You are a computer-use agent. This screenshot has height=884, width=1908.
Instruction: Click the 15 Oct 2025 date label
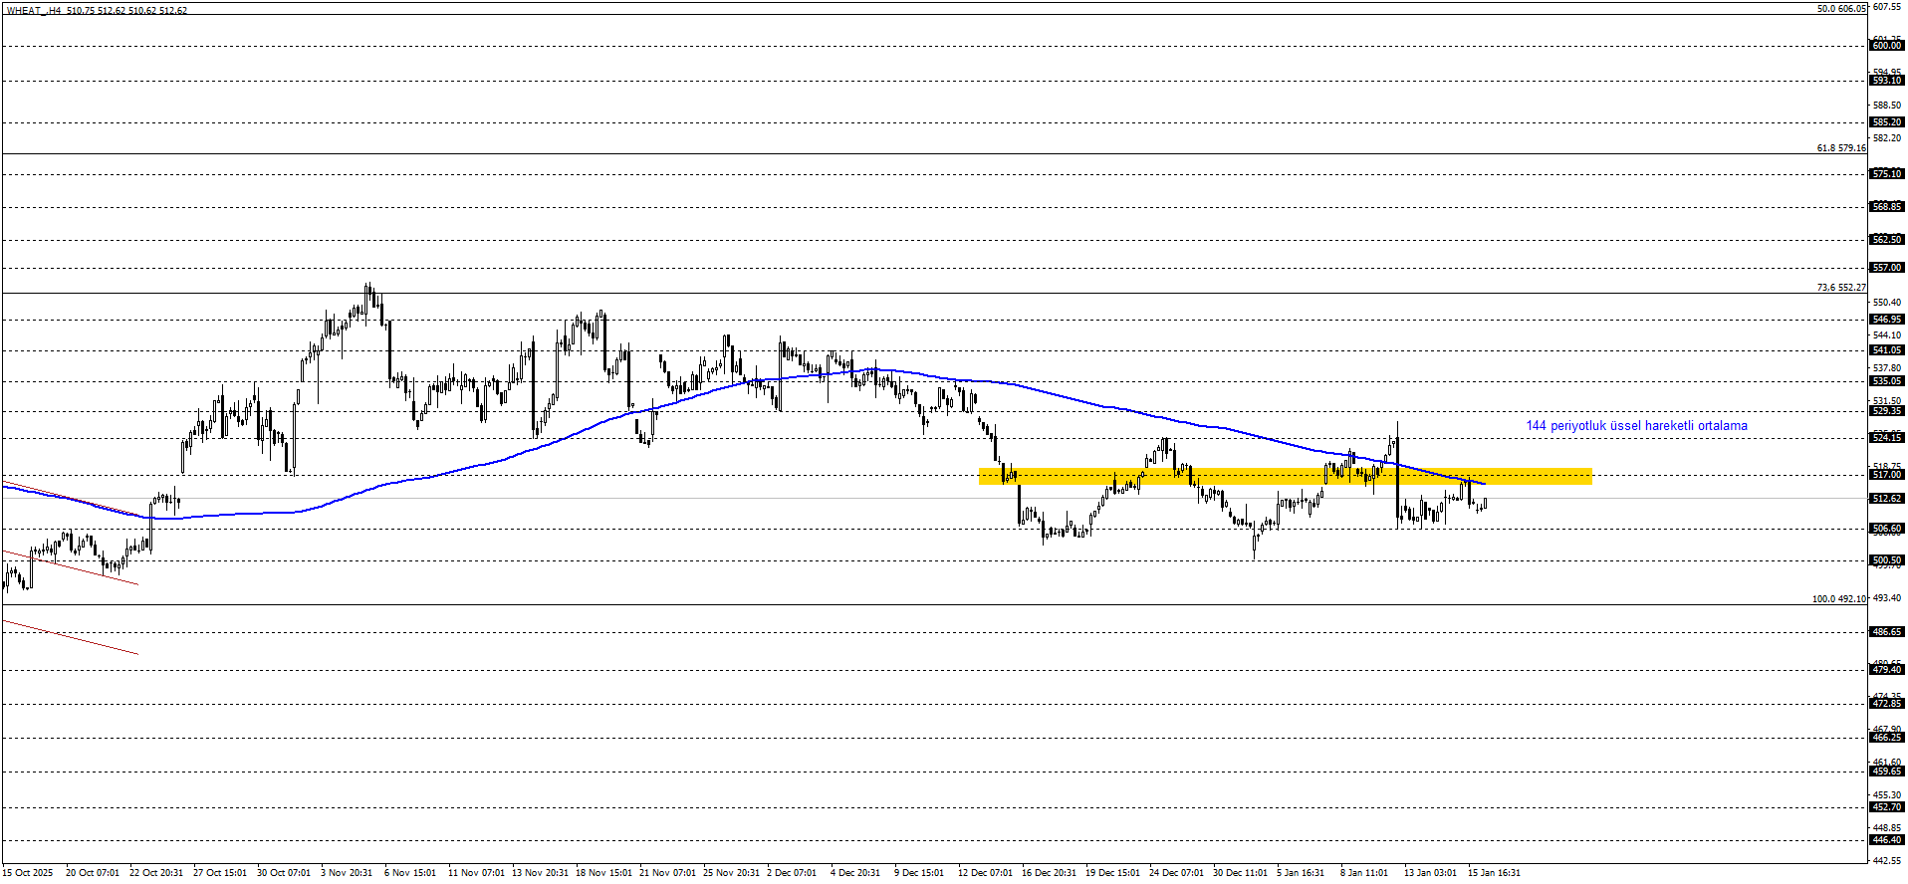click(28, 873)
